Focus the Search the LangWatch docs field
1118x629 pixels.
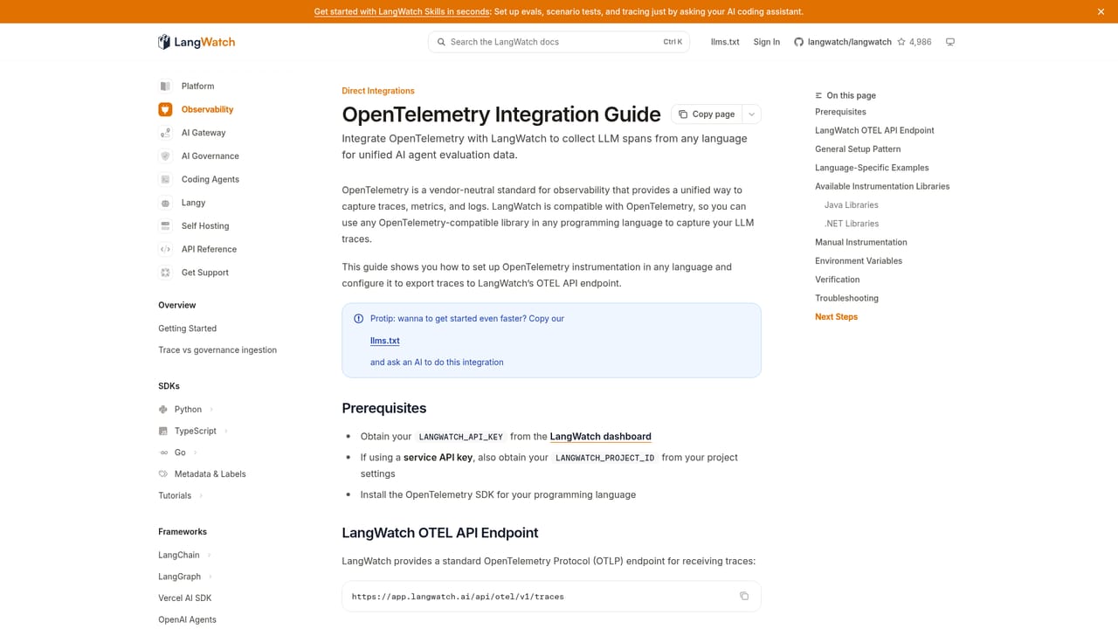pyautogui.click(x=559, y=42)
